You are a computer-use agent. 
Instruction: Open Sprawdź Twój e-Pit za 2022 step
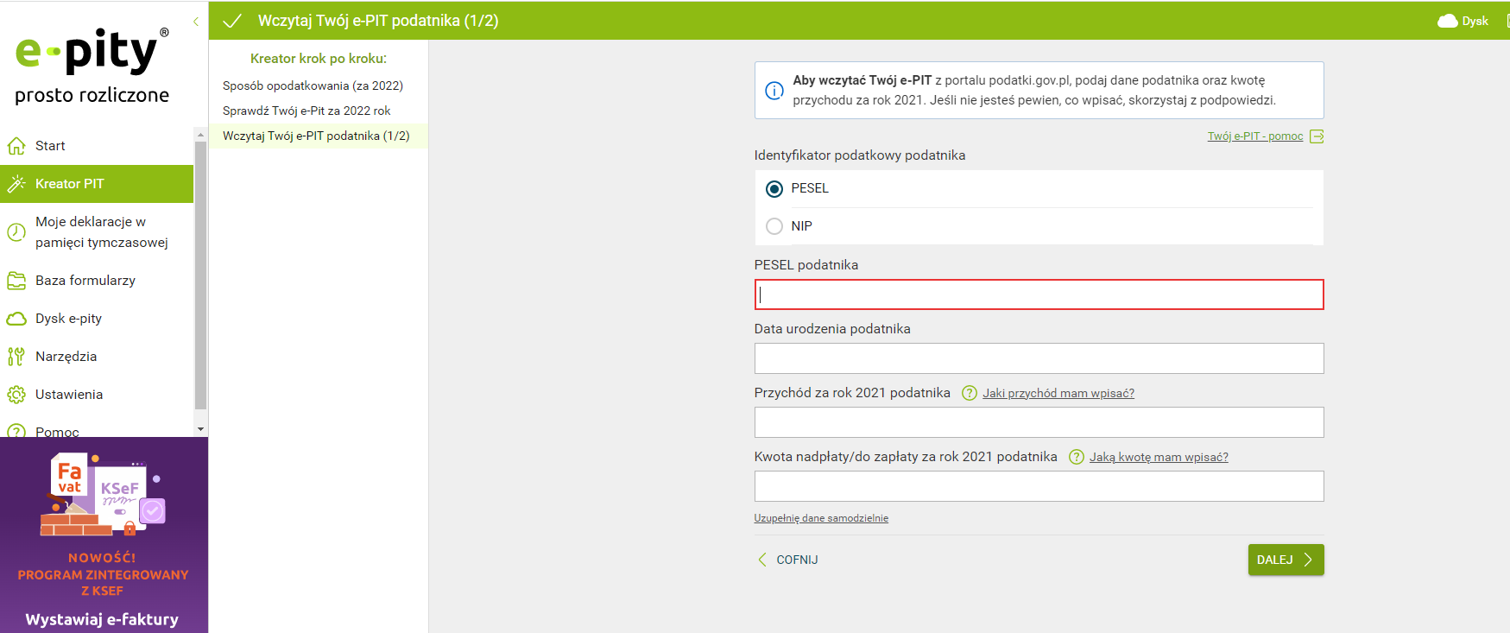(x=306, y=111)
